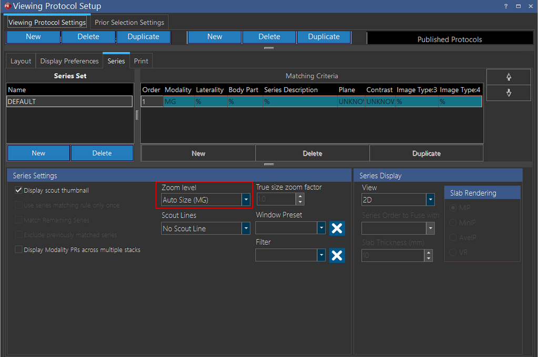
Task: Click the application logo in title bar
Action: [6, 6]
